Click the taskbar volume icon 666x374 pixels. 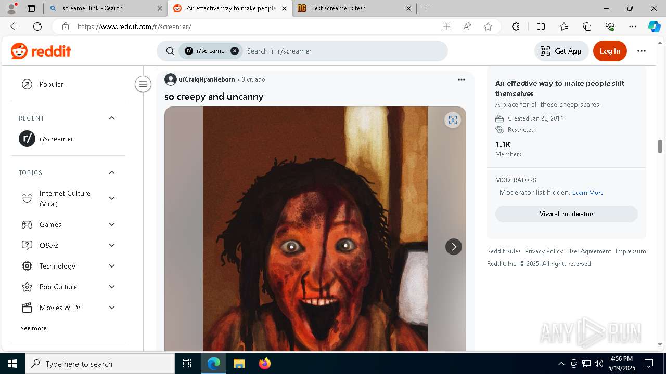[x=599, y=364]
